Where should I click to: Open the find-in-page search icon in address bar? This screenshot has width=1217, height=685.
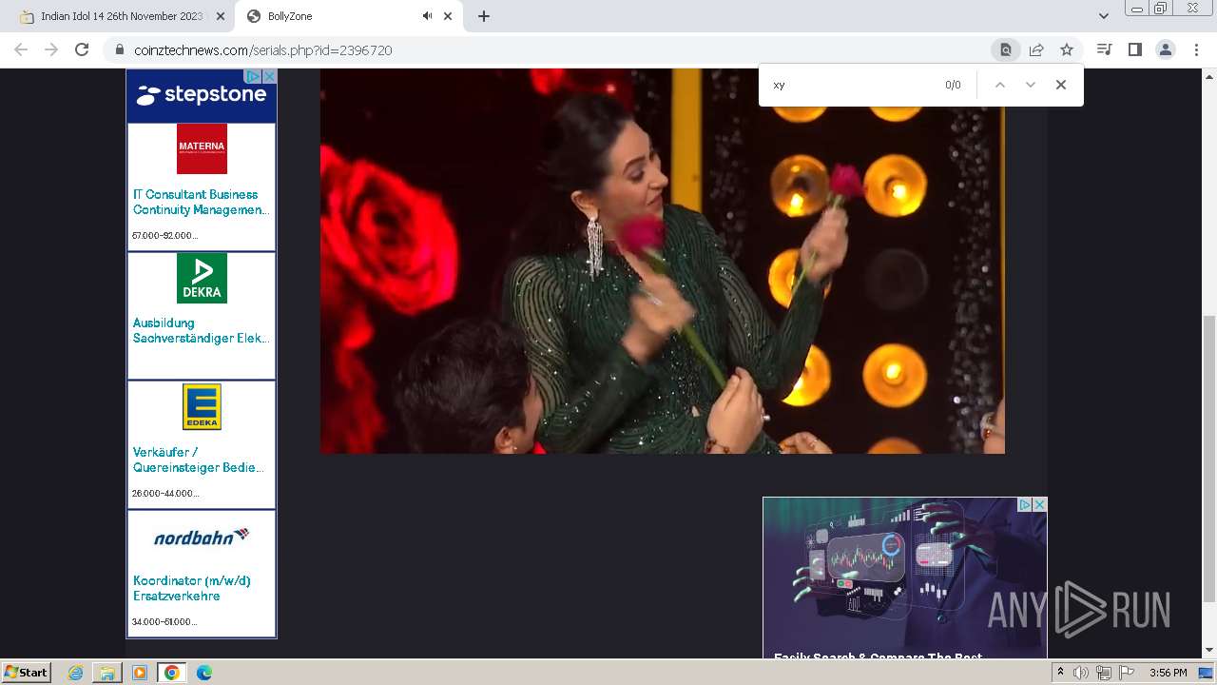[x=1005, y=49]
